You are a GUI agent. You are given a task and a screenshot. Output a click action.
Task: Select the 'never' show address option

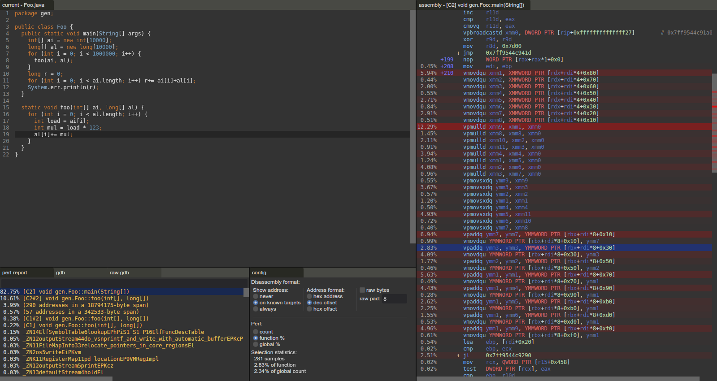[x=256, y=296]
